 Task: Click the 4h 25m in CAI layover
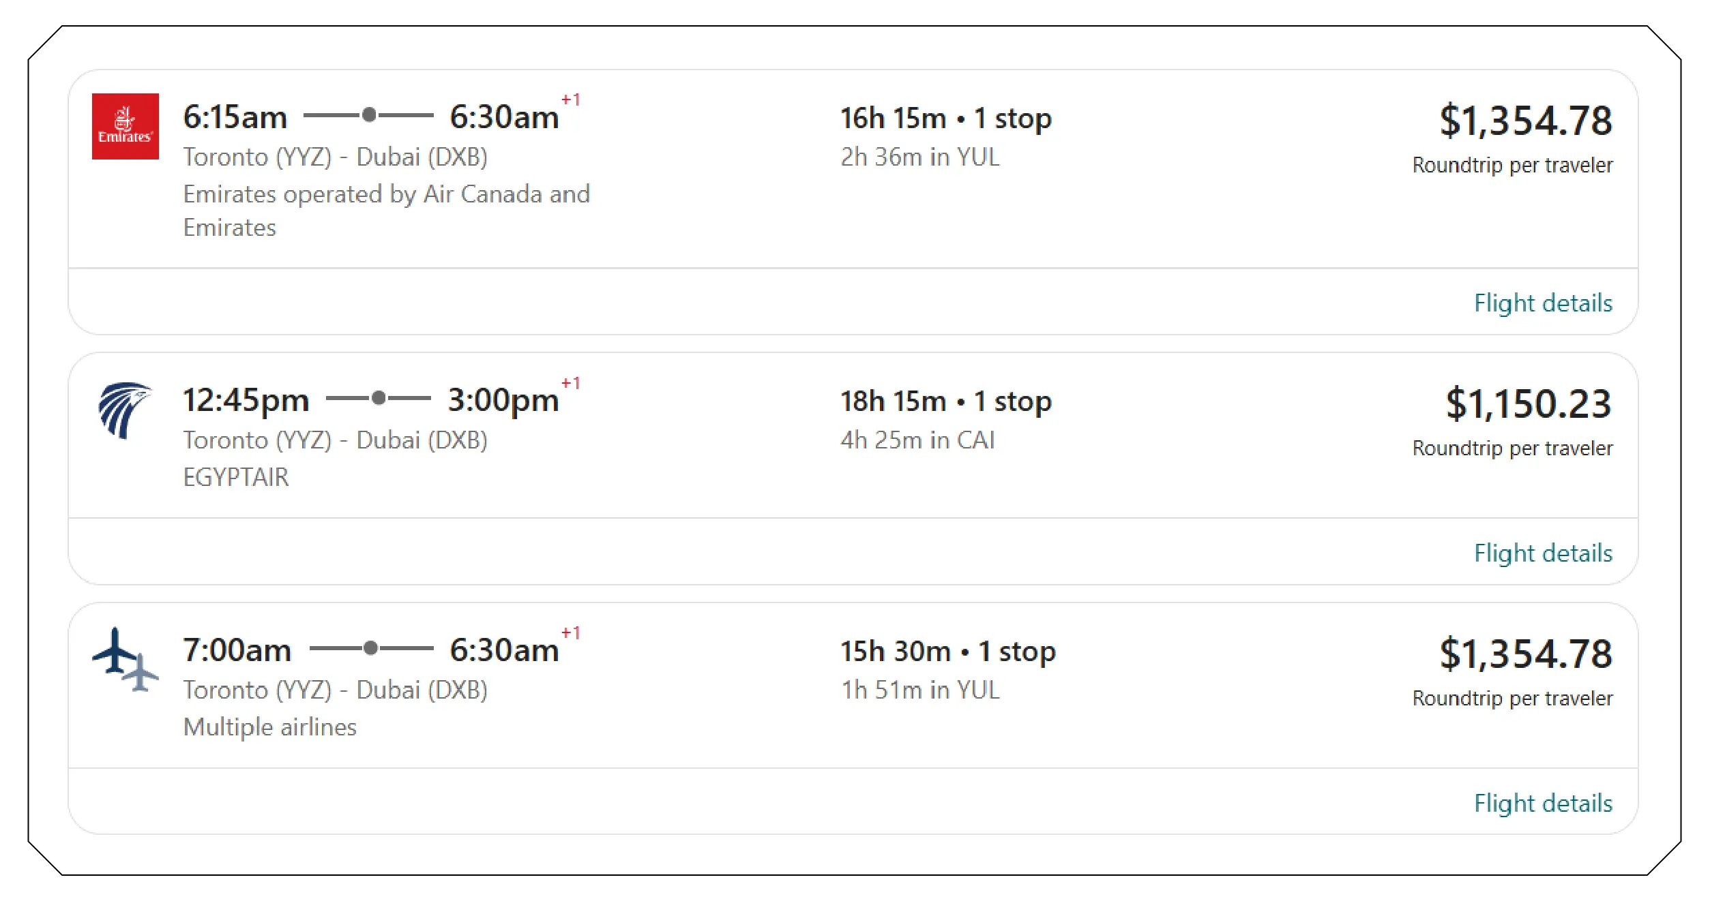(x=917, y=440)
